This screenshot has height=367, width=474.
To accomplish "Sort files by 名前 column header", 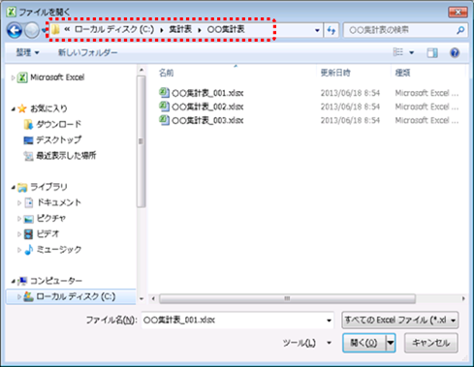I will click(167, 73).
